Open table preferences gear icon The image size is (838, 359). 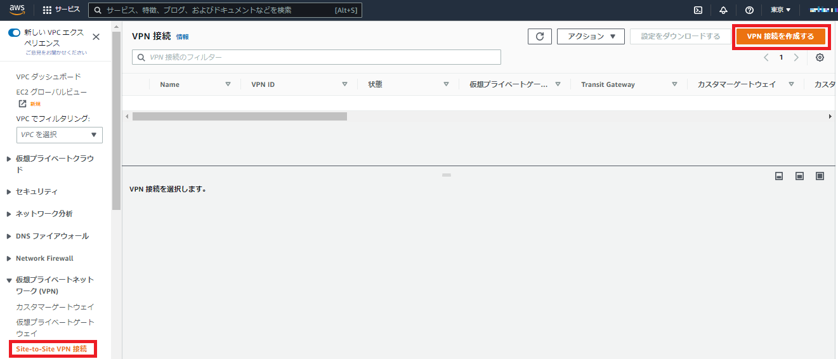tap(820, 58)
